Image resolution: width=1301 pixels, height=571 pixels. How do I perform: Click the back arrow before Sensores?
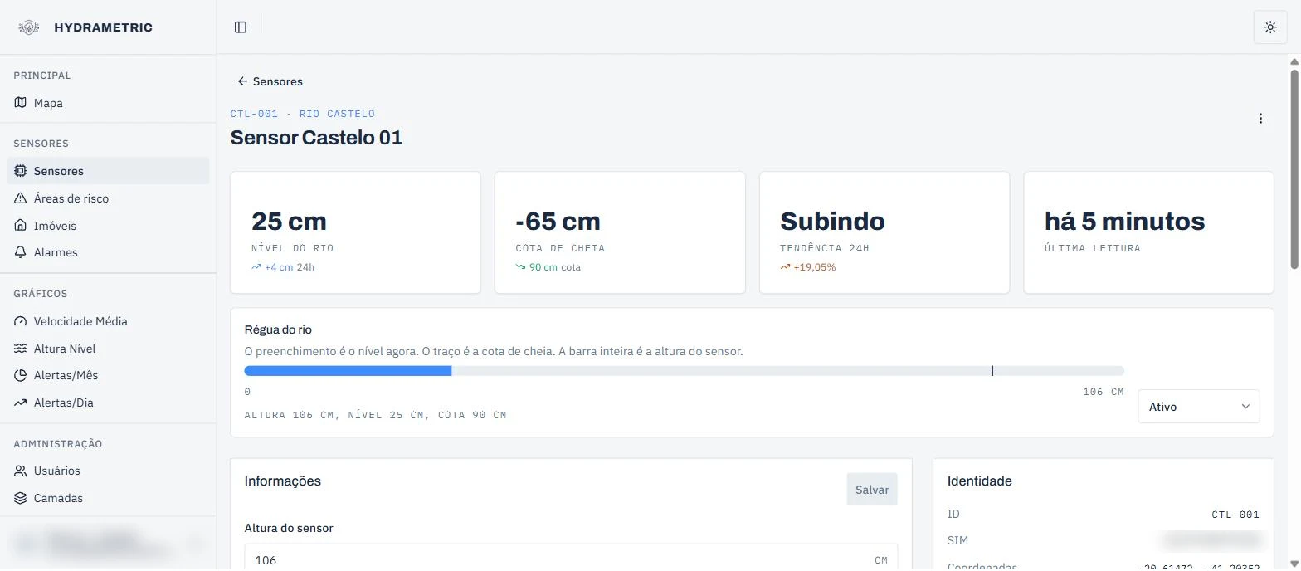coord(242,81)
